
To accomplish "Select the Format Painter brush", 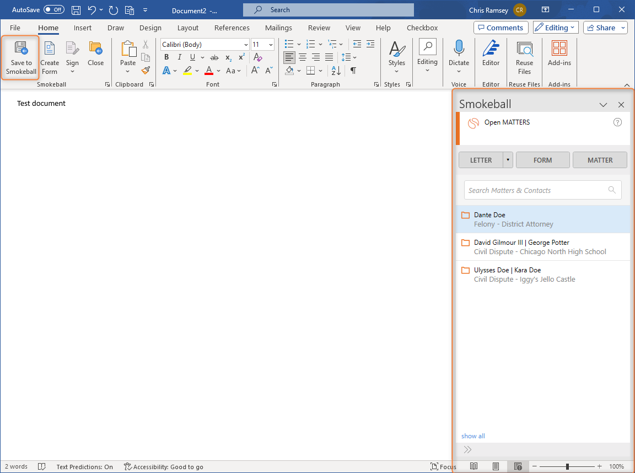I will pos(146,71).
